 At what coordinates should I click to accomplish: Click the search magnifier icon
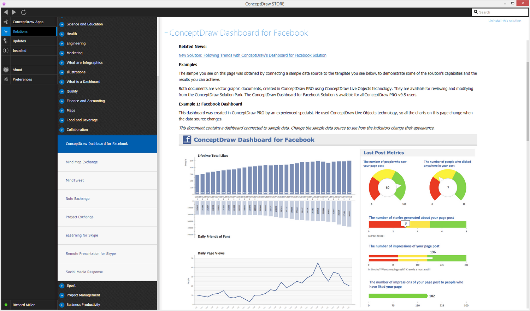tap(476, 12)
